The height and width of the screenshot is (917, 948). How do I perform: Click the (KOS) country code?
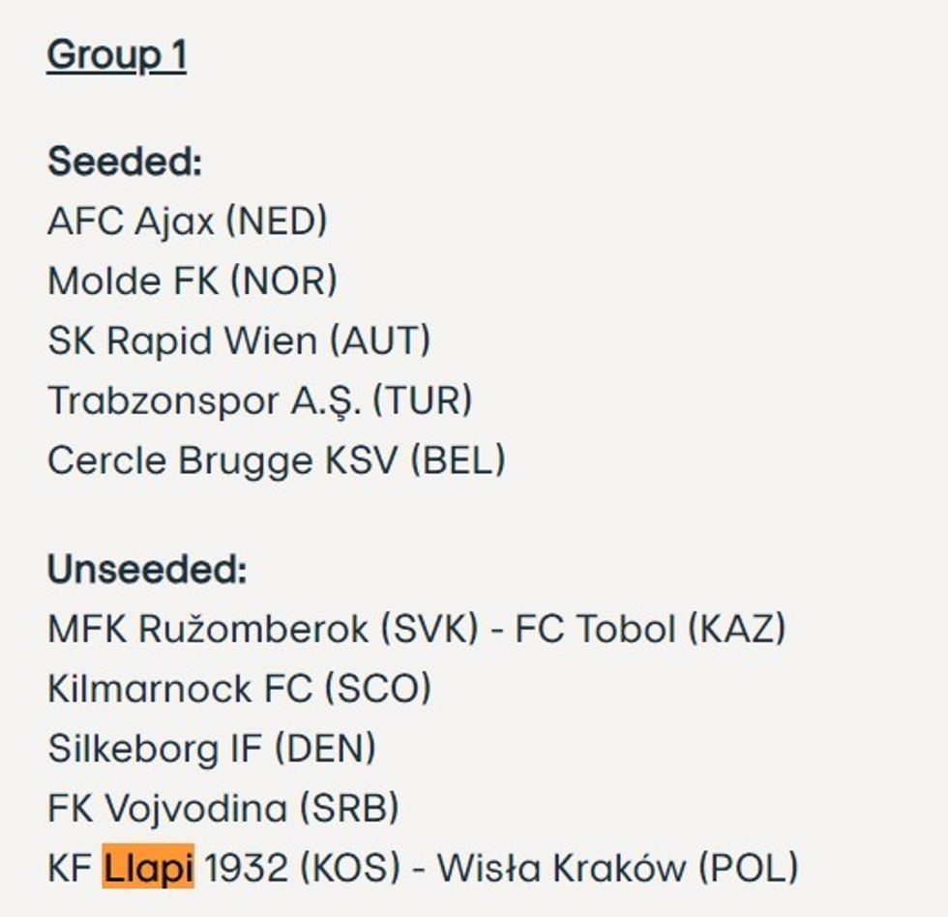[x=349, y=868]
